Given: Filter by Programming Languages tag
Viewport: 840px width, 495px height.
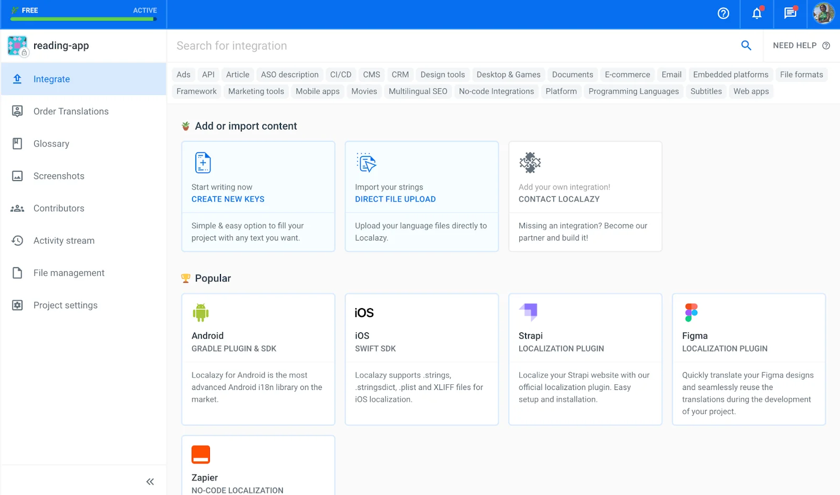Looking at the screenshot, I should [x=633, y=91].
